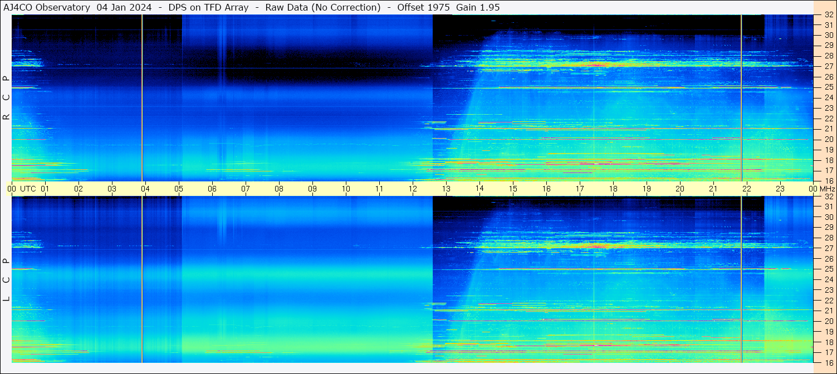837x374 pixels.
Task: Click "29" on the RCP frequency scale
Action: [x=829, y=46]
